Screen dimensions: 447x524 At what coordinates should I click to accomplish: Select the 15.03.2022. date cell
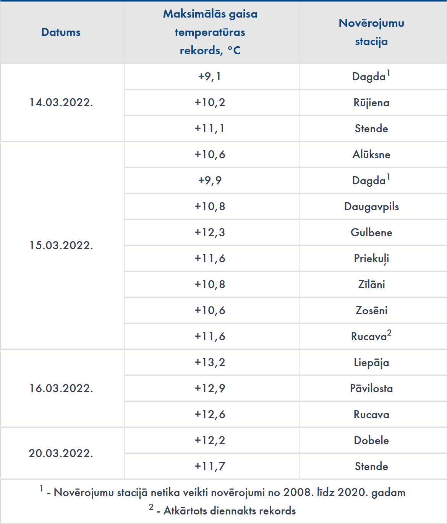(x=61, y=245)
